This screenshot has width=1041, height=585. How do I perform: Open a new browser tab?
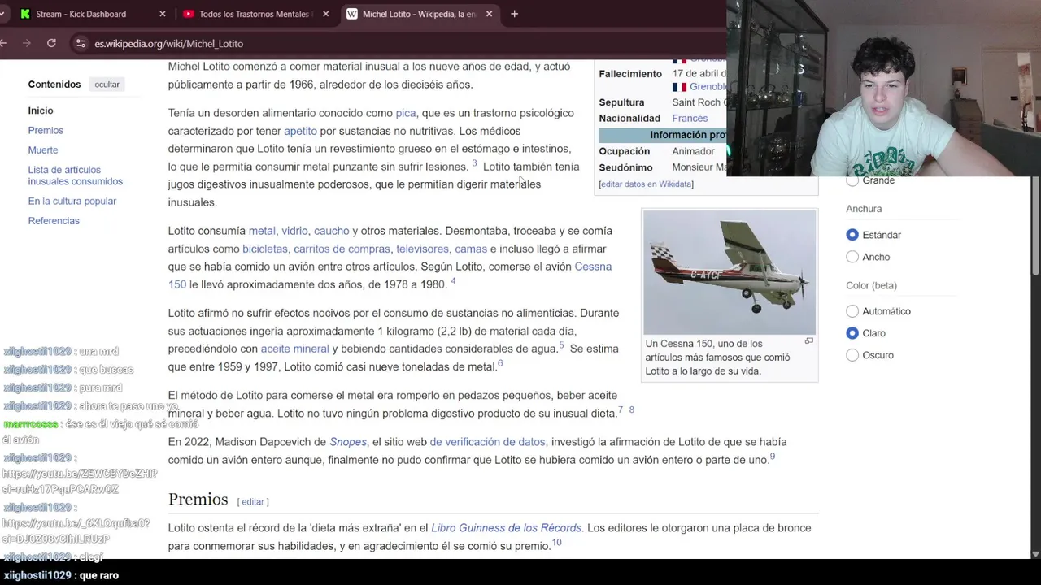[514, 14]
